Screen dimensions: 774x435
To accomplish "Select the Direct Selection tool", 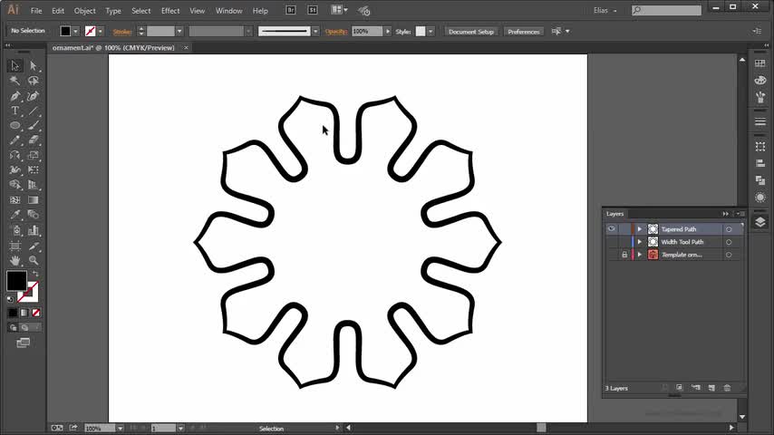I will pyautogui.click(x=33, y=65).
